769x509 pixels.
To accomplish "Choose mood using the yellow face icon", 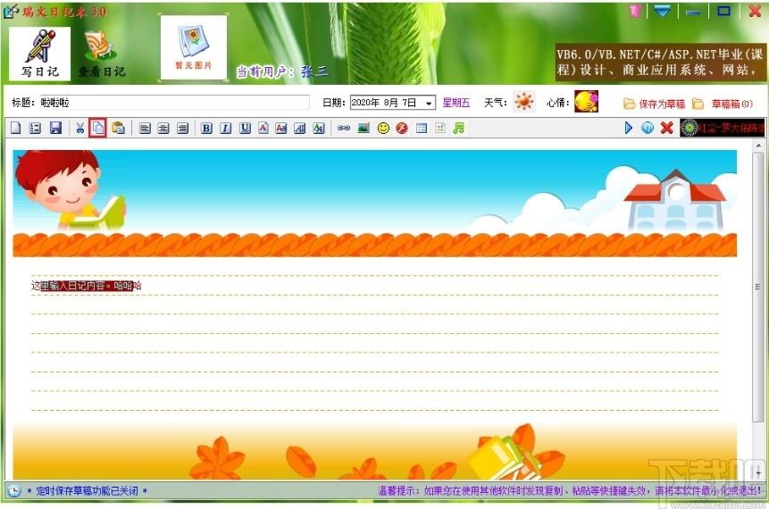I will tap(587, 102).
